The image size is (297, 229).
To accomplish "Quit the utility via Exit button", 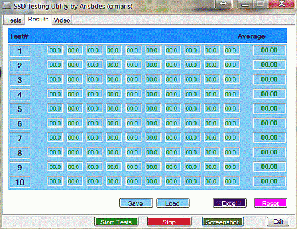I will tap(278, 221).
